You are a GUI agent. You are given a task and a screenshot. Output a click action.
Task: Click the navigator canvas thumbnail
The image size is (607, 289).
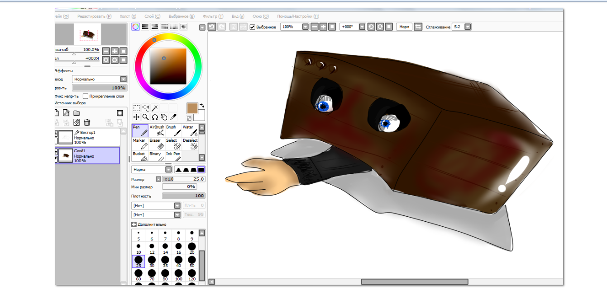tap(88, 34)
